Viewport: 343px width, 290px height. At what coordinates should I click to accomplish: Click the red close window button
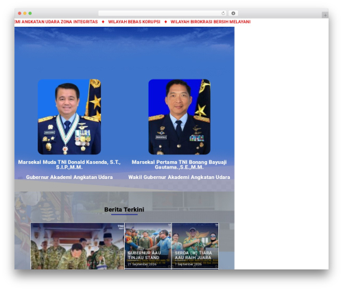(20, 14)
